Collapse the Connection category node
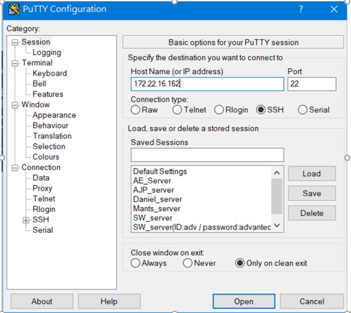Screen dimensions: 351x313 15,168
